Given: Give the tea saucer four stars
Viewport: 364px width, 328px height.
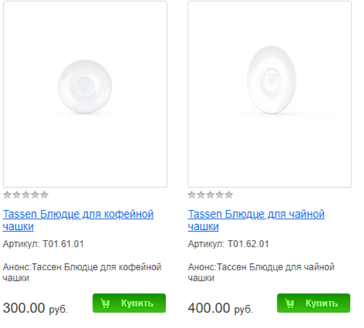Looking at the screenshot, I should tap(220, 195).
